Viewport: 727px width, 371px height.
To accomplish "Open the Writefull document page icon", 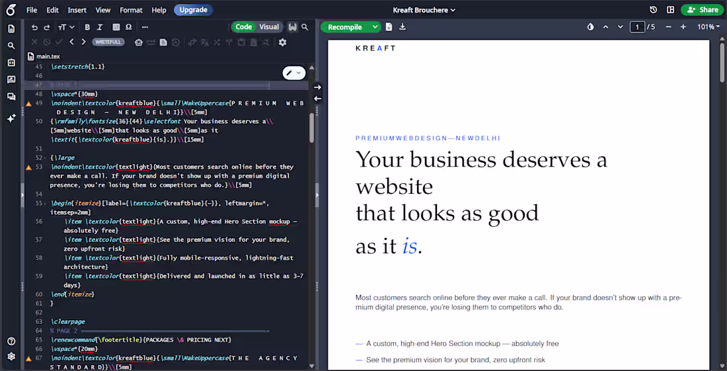I will tap(163, 42).
